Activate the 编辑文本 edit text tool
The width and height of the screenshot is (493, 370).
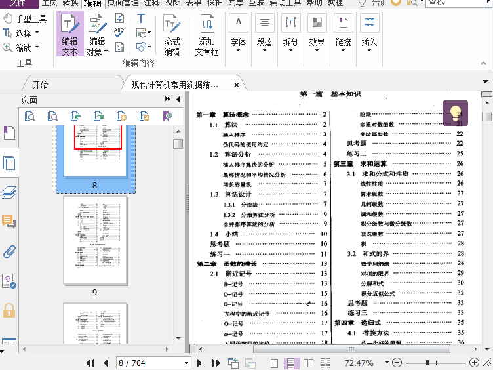[69, 34]
